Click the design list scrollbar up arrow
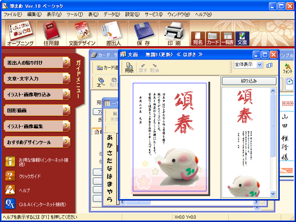 pos(273,91)
